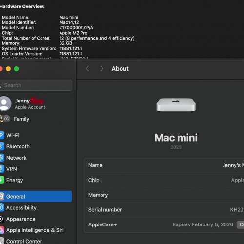Click the Apple Account link under Jenny
This screenshot has width=244, height=244.
(x=30, y=107)
